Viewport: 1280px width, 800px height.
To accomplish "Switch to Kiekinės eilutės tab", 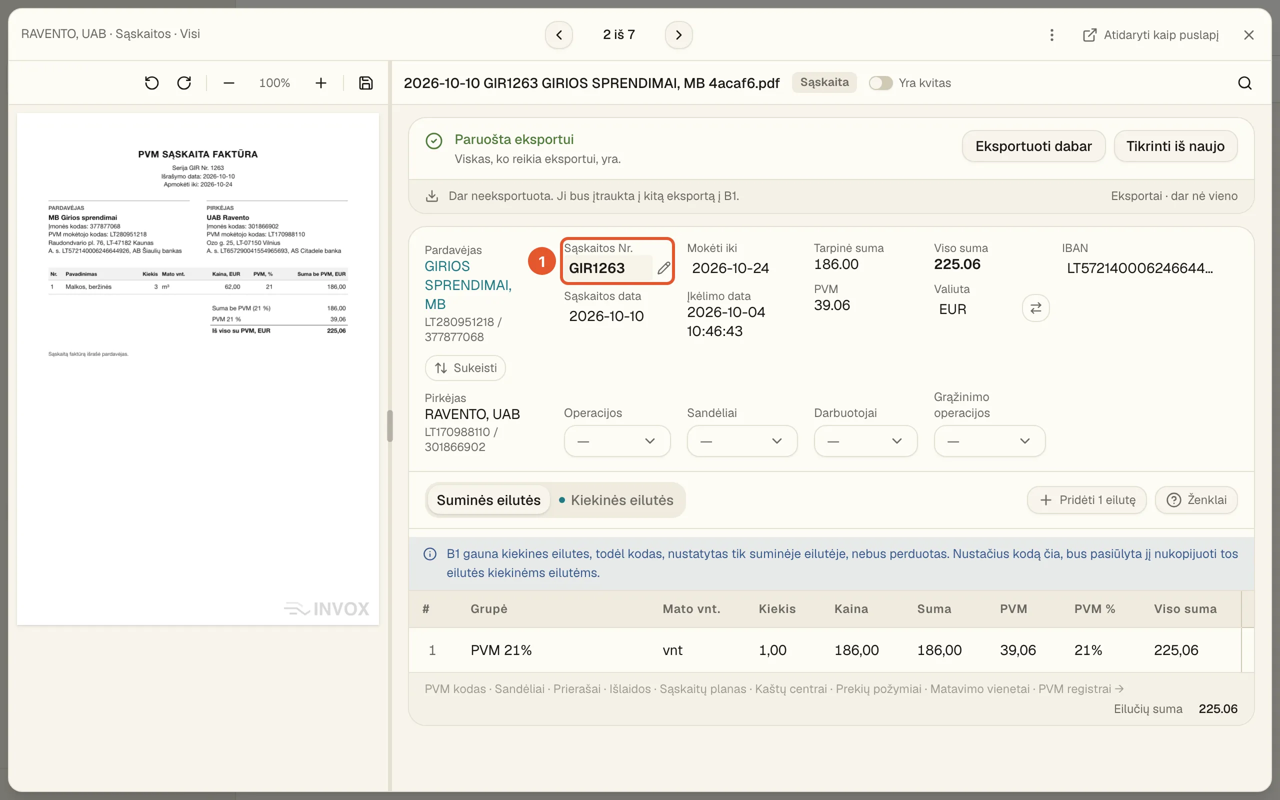I will 616,500.
